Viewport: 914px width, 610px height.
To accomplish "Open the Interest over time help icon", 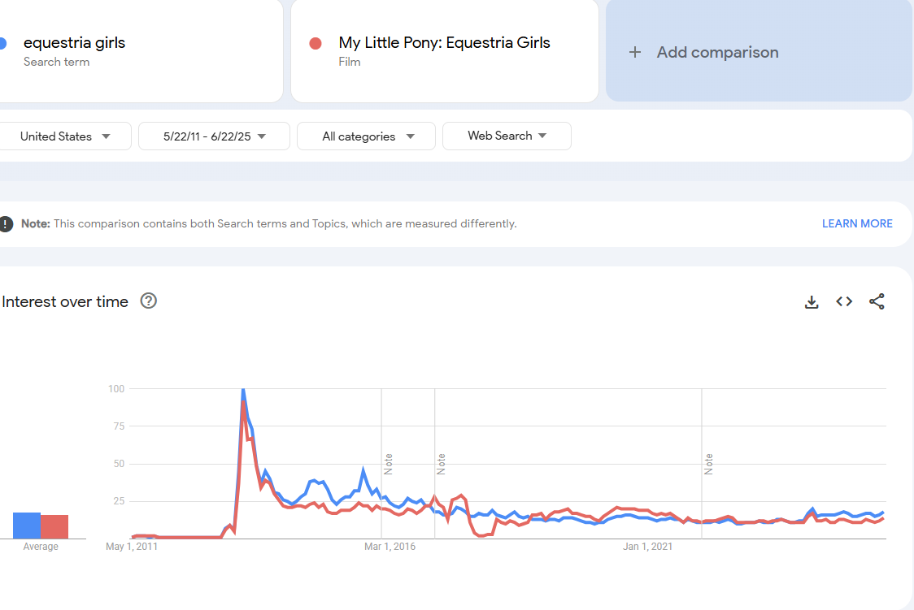I will pyautogui.click(x=149, y=301).
